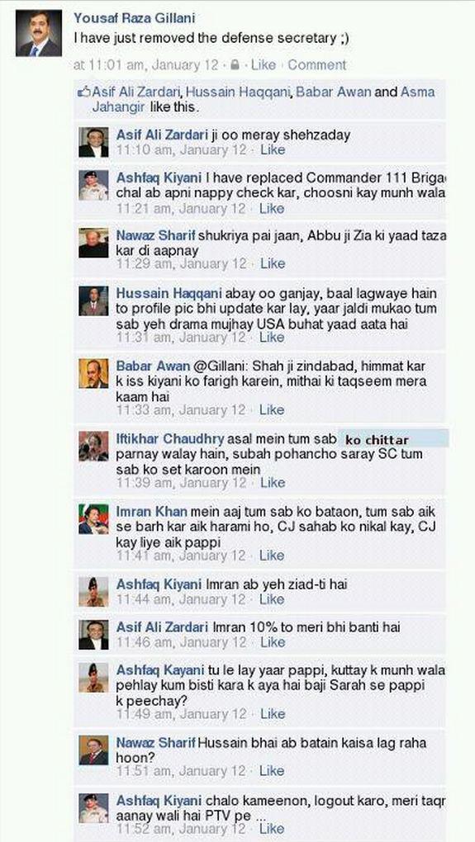Image resolution: width=475 pixels, height=842 pixels.
Task: Like Imran Khan's comment at 11:41 am
Action: pyautogui.click(x=273, y=556)
